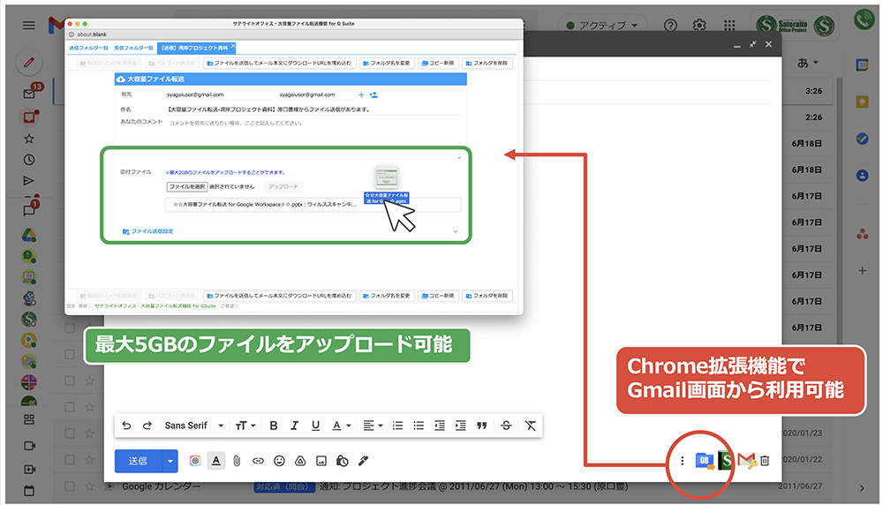This screenshot has width=883, height=505.
Task: Star the Google カレンダー email row
Action: 89,486
